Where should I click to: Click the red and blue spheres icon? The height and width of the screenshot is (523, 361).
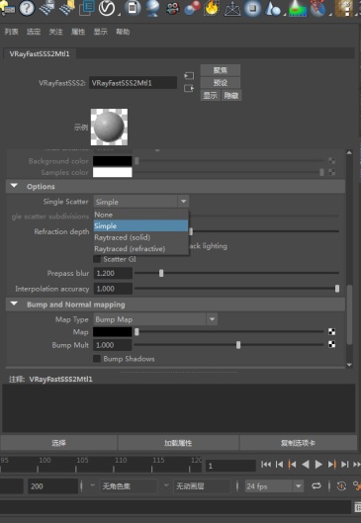coord(193,8)
